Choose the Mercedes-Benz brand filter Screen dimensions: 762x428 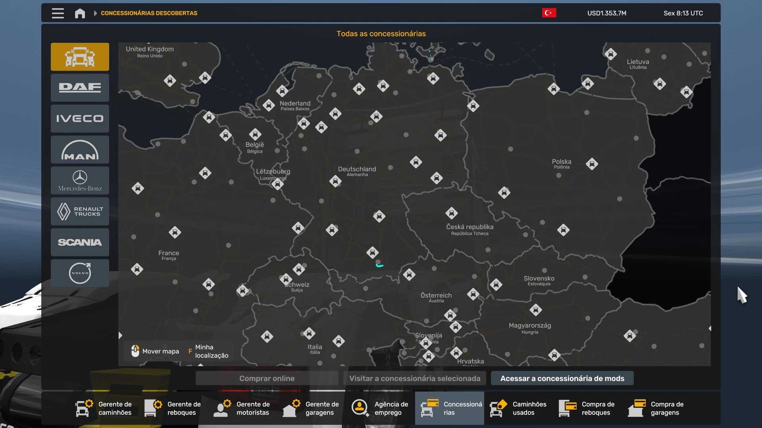[80, 180]
